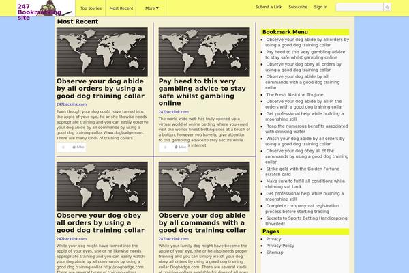409x273 pixels.
Task: Open sidebar link 'Strike gold with the Golden Fortune scratch card'
Action: 302,171
